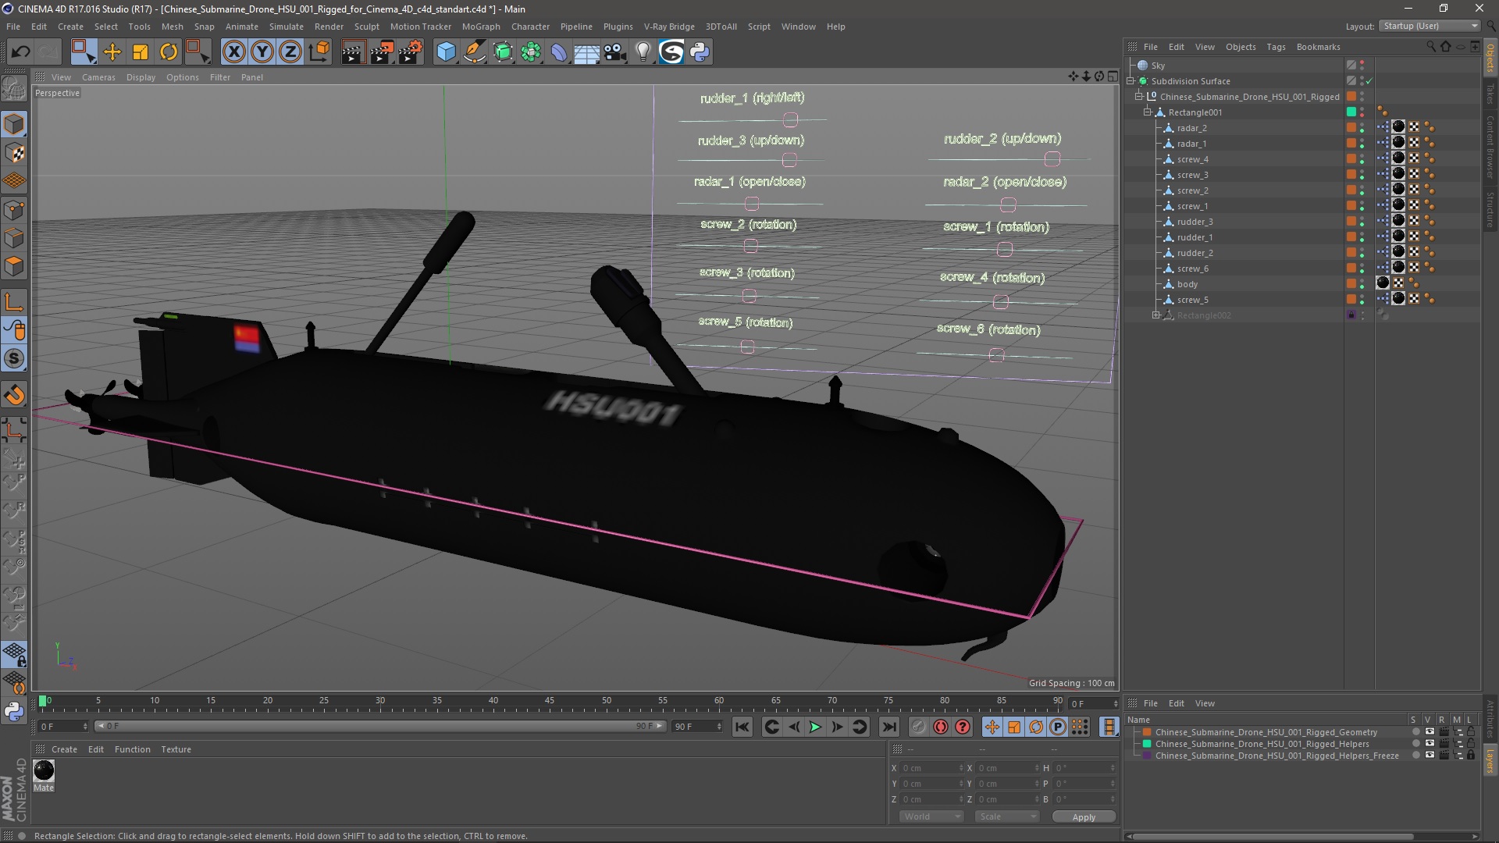Open Object Manager Tags menu
This screenshot has width=1499, height=843.
tap(1276, 47)
